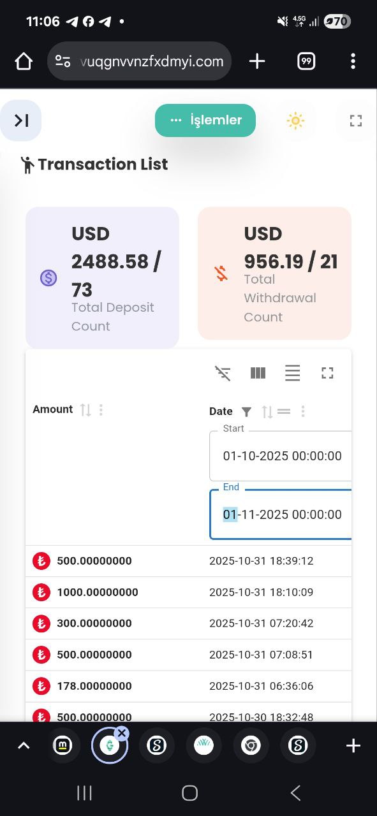Open Date column actions menu dots
This screenshot has width=377, height=816.
pyautogui.click(x=303, y=412)
